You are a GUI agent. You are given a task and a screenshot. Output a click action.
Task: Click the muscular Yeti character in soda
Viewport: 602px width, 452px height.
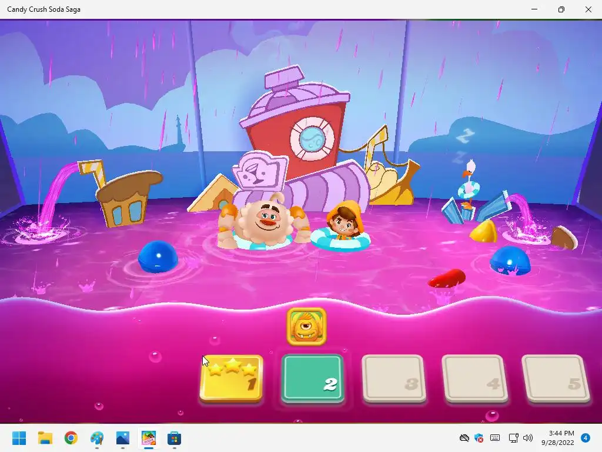(264, 222)
